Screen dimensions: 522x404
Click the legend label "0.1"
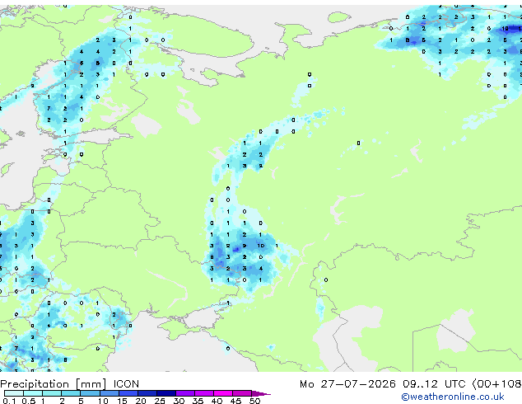[x=9, y=401]
